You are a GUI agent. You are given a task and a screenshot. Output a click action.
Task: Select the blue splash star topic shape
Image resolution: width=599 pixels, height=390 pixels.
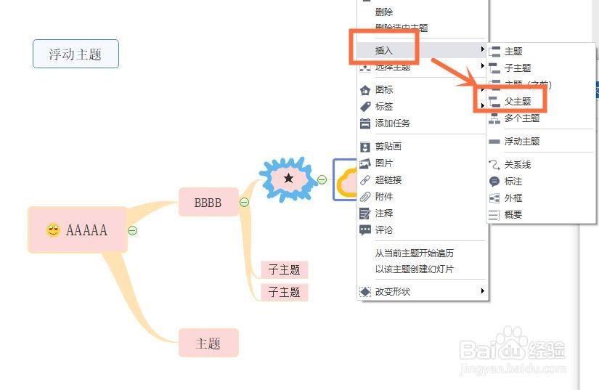pyautogui.click(x=288, y=179)
